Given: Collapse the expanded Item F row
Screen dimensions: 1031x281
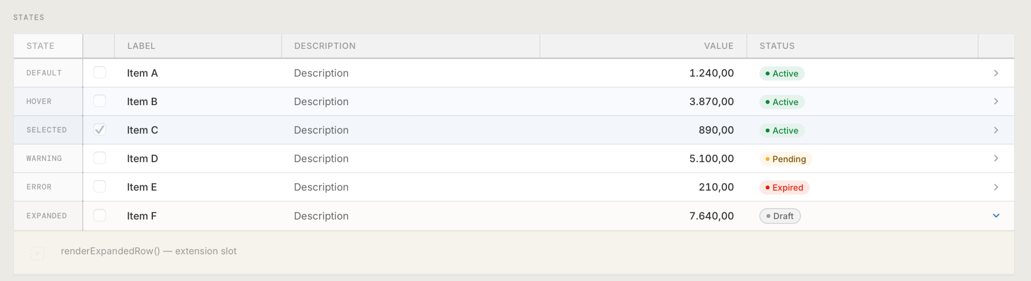Looking at the screenshot, I should [996, 215].
